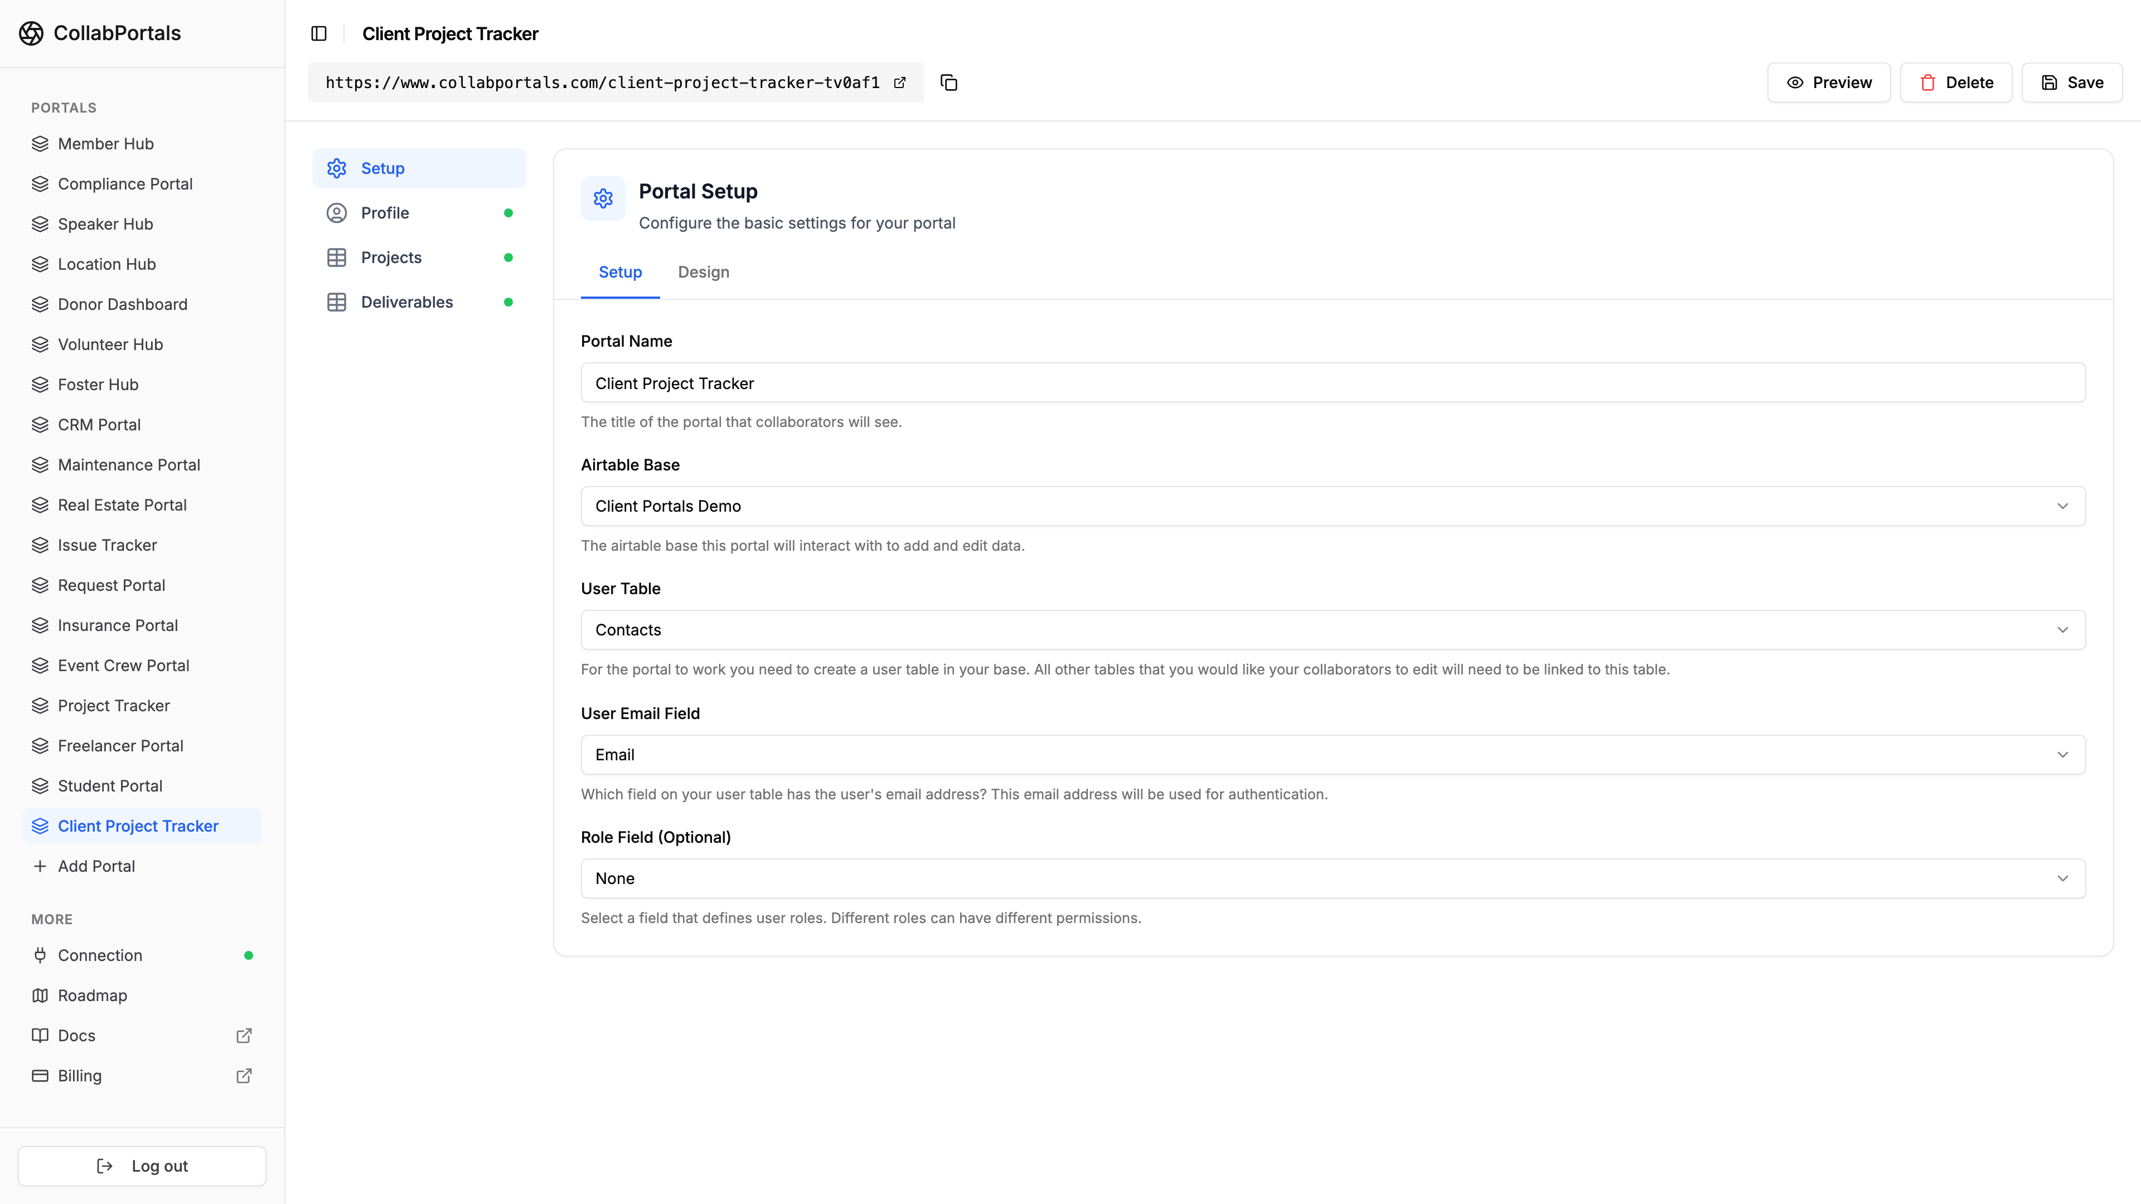This screenshot has height=1204, width=2141.
Task: Open the User Email Field dropdown
Action: pos(1333,755)
